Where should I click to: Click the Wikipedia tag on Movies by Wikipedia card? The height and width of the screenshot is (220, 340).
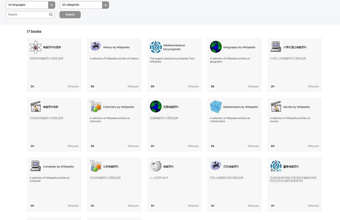pyautogui.click(x=313, y=146)
